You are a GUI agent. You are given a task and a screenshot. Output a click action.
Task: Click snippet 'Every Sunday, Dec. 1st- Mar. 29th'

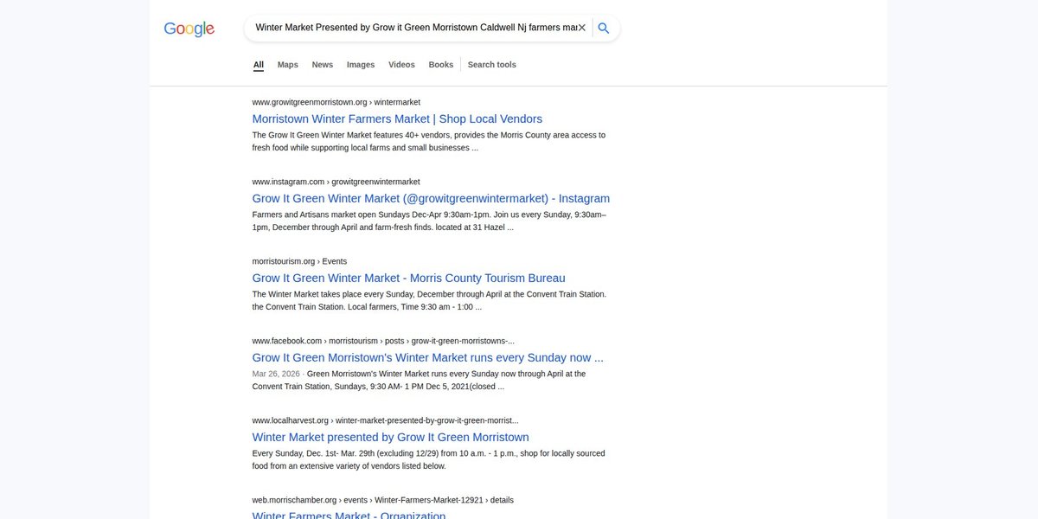[x=428, y=459]
